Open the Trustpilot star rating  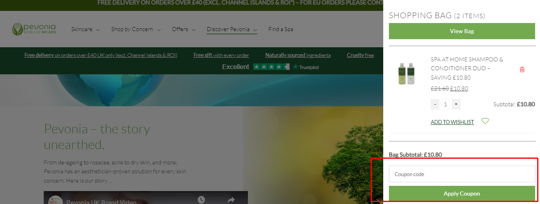(x=271, y=67)
